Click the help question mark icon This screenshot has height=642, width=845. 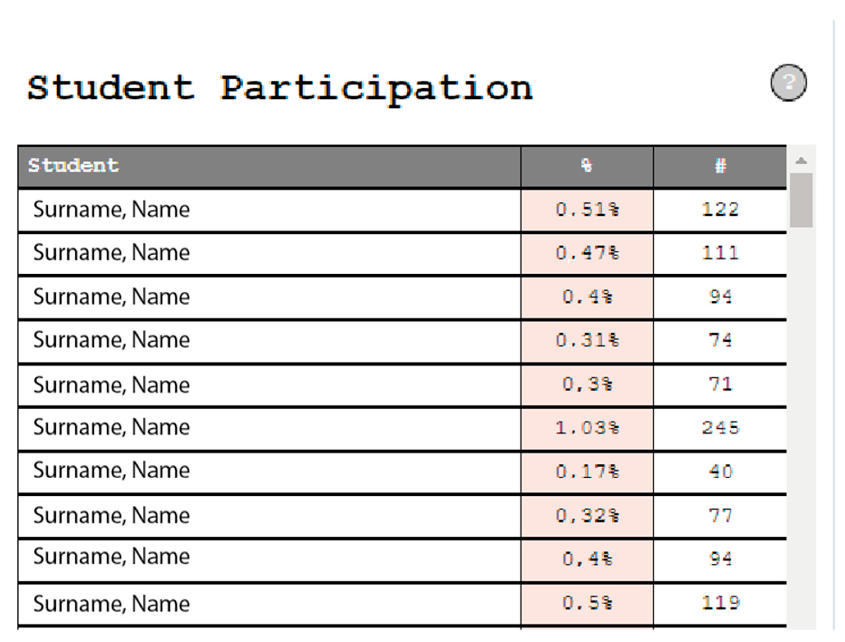(x=788, y=83)
